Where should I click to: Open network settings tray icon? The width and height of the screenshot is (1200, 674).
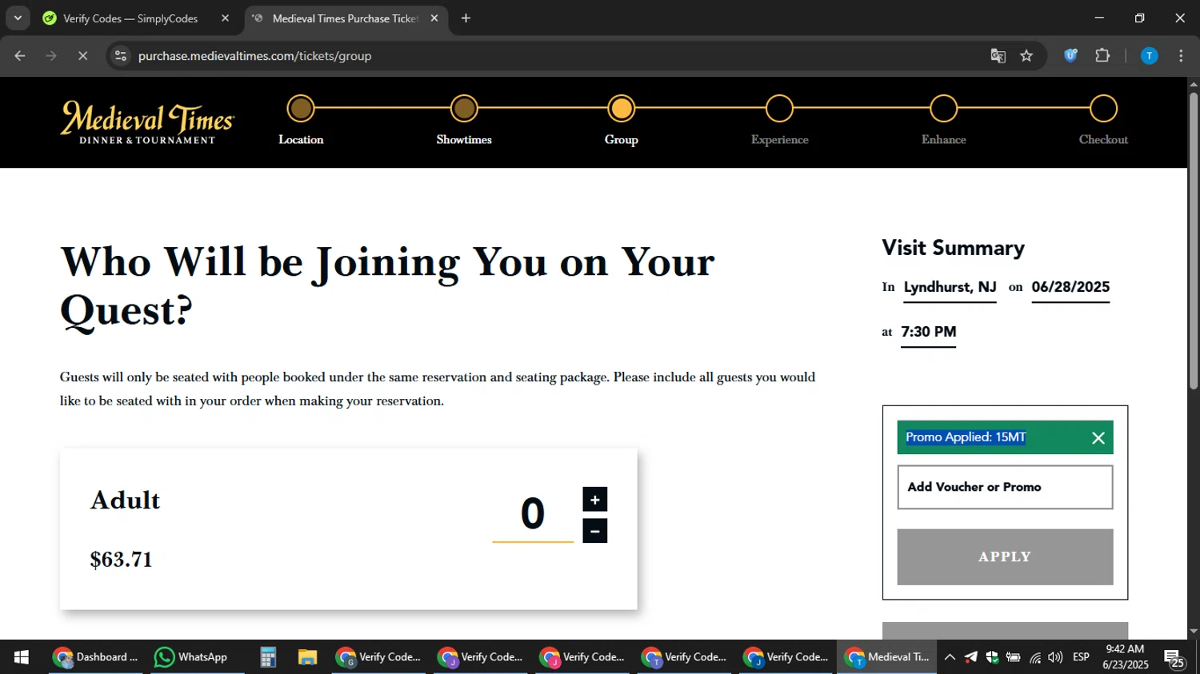coord(1035,657)
